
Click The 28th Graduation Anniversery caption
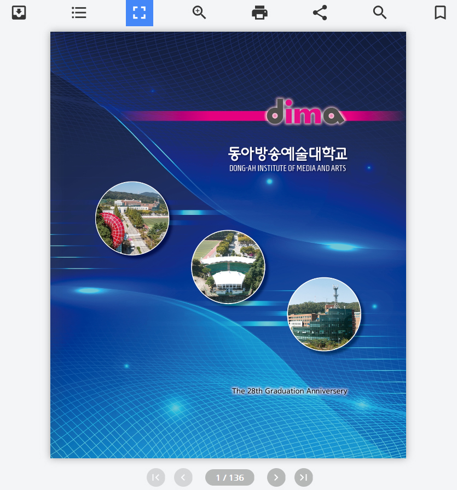point(290,391)
